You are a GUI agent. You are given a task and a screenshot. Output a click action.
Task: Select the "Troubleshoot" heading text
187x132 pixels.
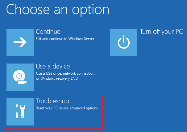[54, 101]
